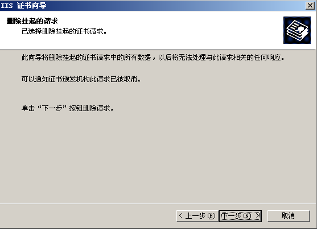317x229 pixels.
Task: Click the right arrow on the 下一步 button
Action: pos(258,216)
